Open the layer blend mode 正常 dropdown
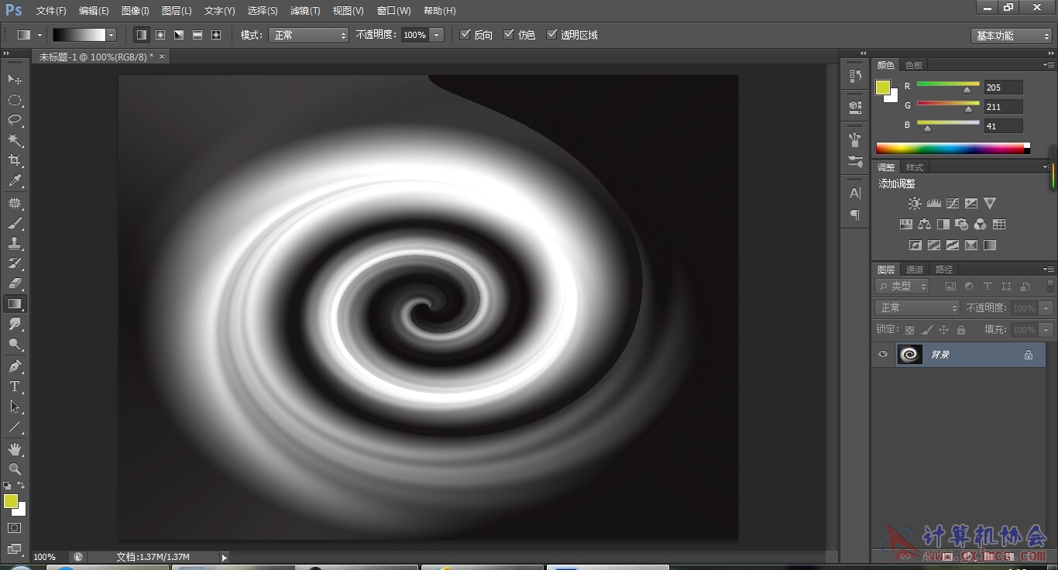1058x570 pixels. point(917,307)
